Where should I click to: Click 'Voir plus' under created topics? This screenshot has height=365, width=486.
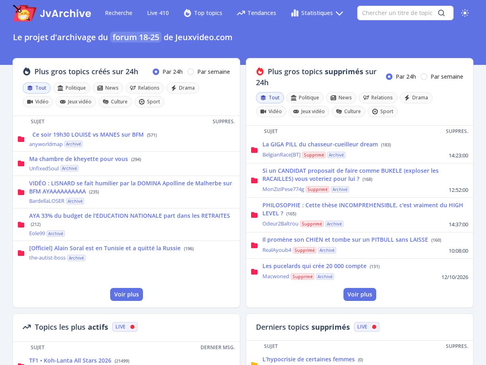pos(126,294)
